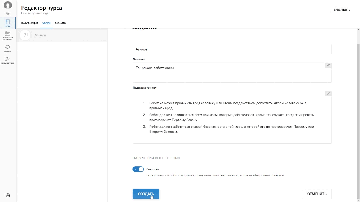Open the Экзамен tab
This screenshot has width=360, height=202.
click(x=60, y=24)
